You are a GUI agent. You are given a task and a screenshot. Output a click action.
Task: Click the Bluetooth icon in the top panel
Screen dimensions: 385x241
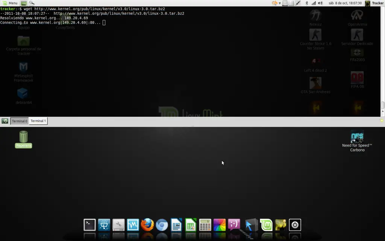[307, 3]
